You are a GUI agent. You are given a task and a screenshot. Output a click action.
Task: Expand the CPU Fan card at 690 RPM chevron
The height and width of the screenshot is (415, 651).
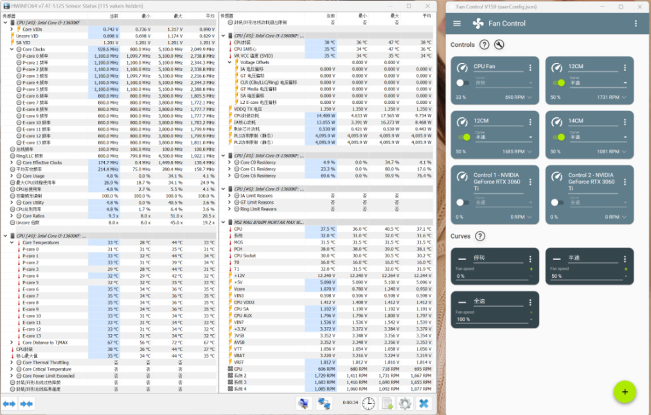pos(530,97)
